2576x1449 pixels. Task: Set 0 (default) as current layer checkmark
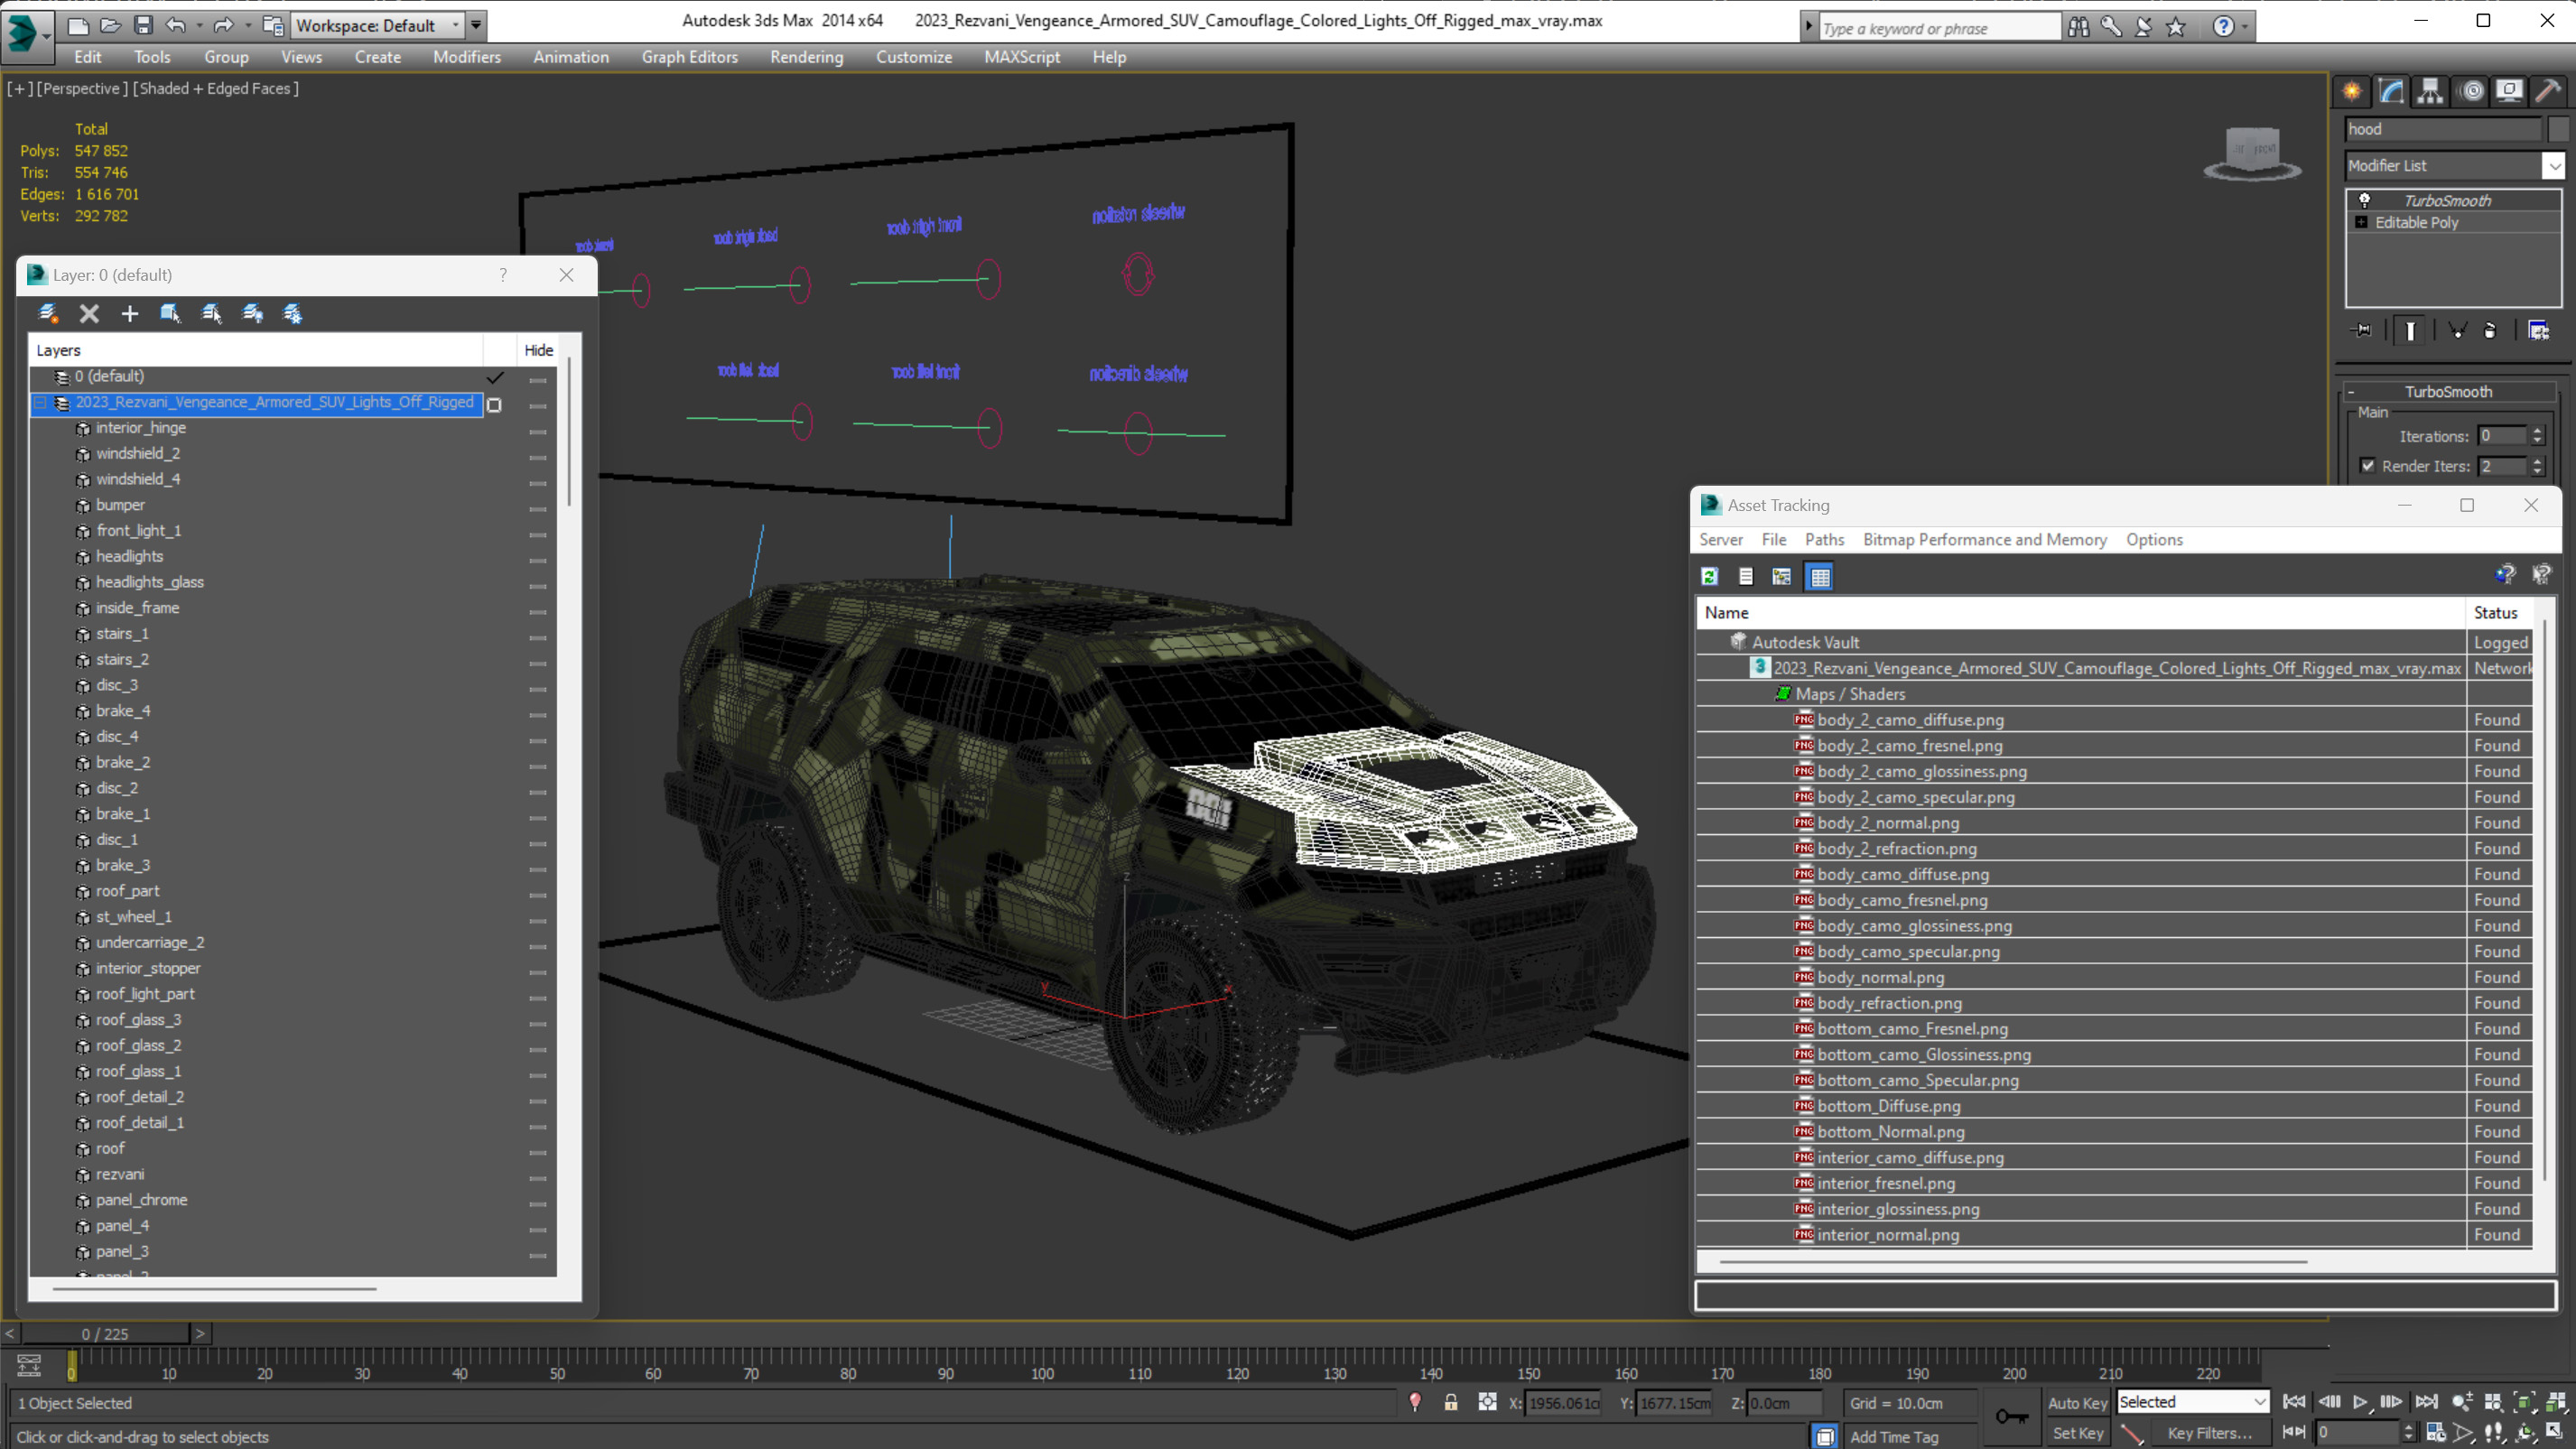pyautogui.click(x=495, y=377)
